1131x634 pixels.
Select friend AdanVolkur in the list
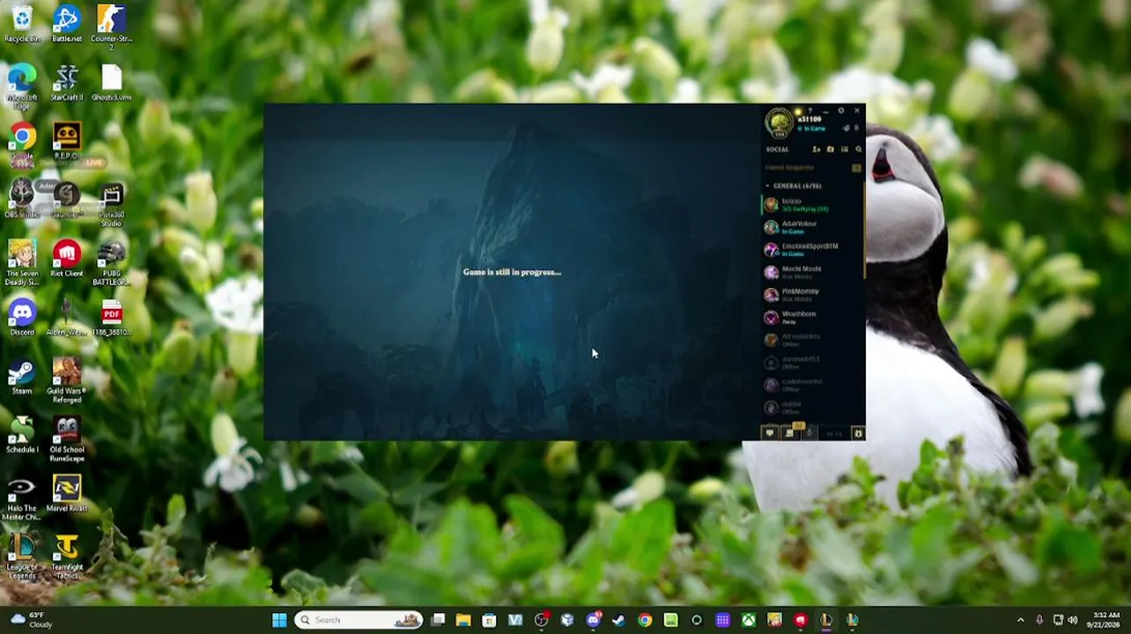(x=812, y=227)
